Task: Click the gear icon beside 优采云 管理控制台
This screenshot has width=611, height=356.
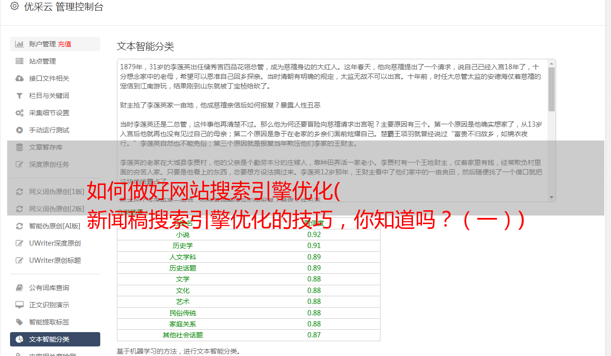Action: pos(14,7)
